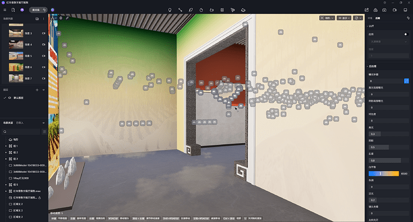
Task: Click the lock icon on linked model row
Action: pyautogui.click(x=40, y=197)
